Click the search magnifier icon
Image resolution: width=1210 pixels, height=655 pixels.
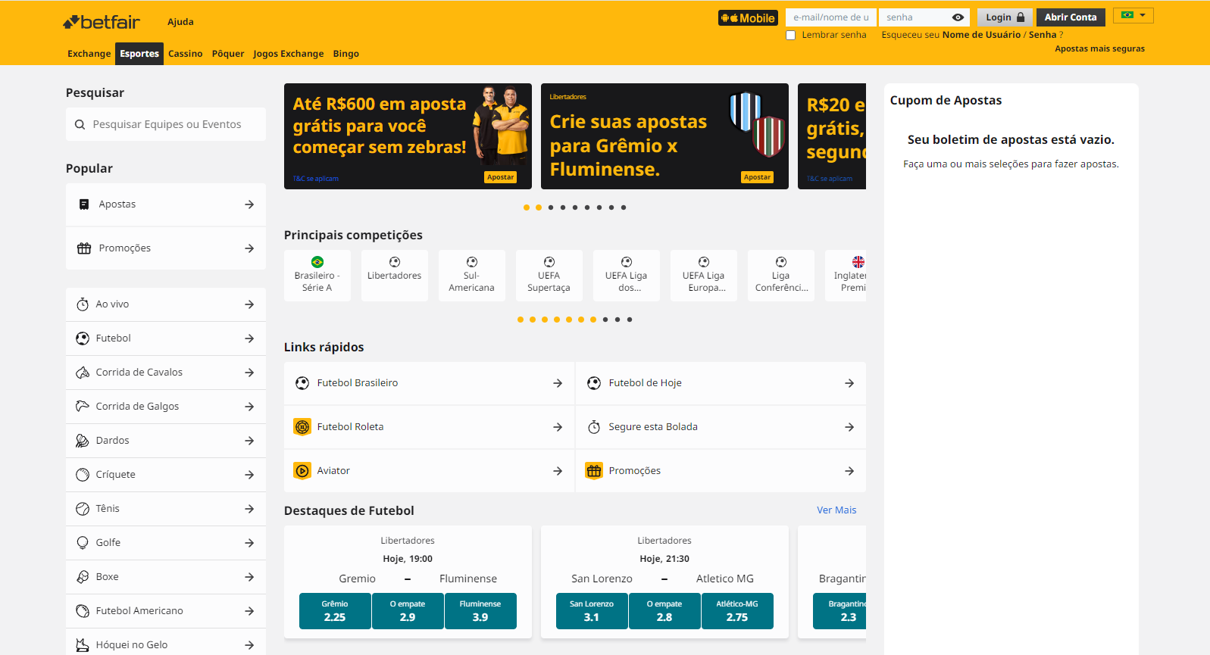(80, 124)
